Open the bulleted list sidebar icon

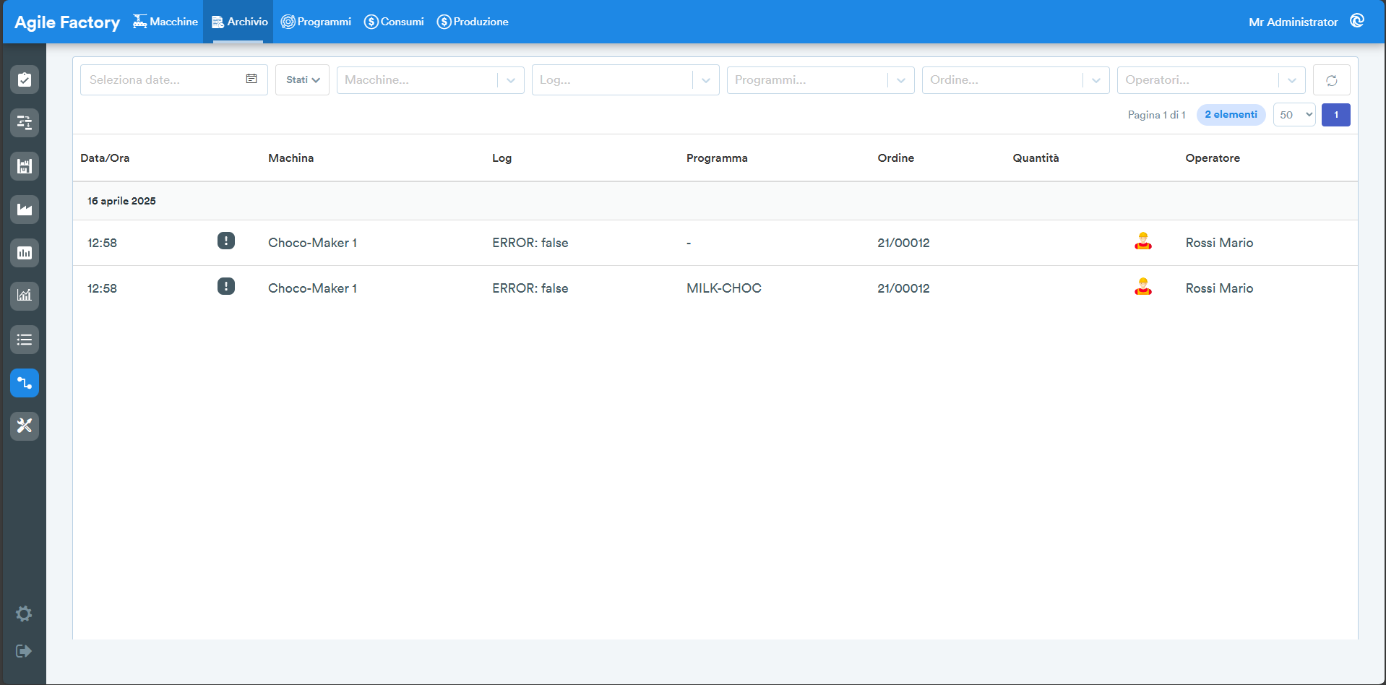click(x=25, y=340)
